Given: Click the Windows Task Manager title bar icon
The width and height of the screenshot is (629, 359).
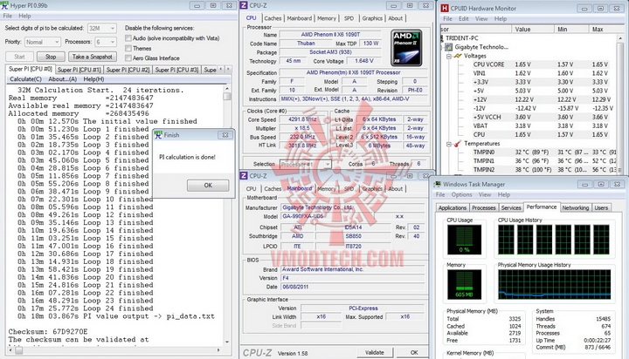Looking at the screenshot, I should 438,184.
